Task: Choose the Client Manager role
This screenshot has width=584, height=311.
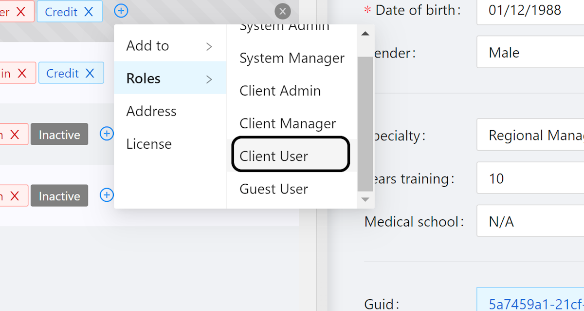Action: coord(292,123)
